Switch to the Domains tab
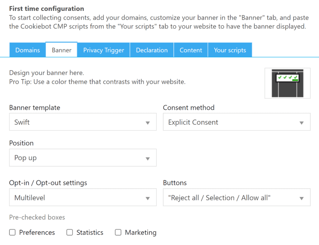This screenshot has height=245, width=319. coord(27,50)
